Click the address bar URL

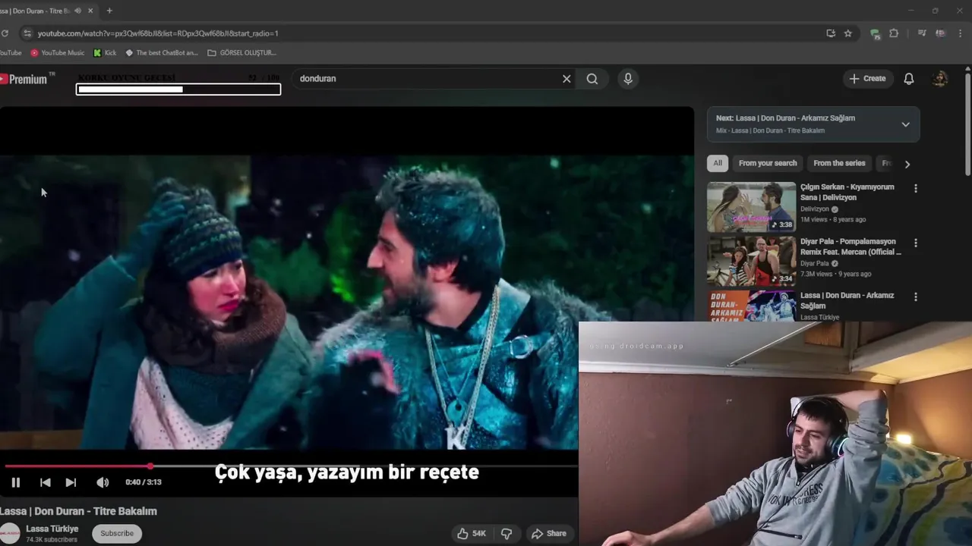(158, 33)
